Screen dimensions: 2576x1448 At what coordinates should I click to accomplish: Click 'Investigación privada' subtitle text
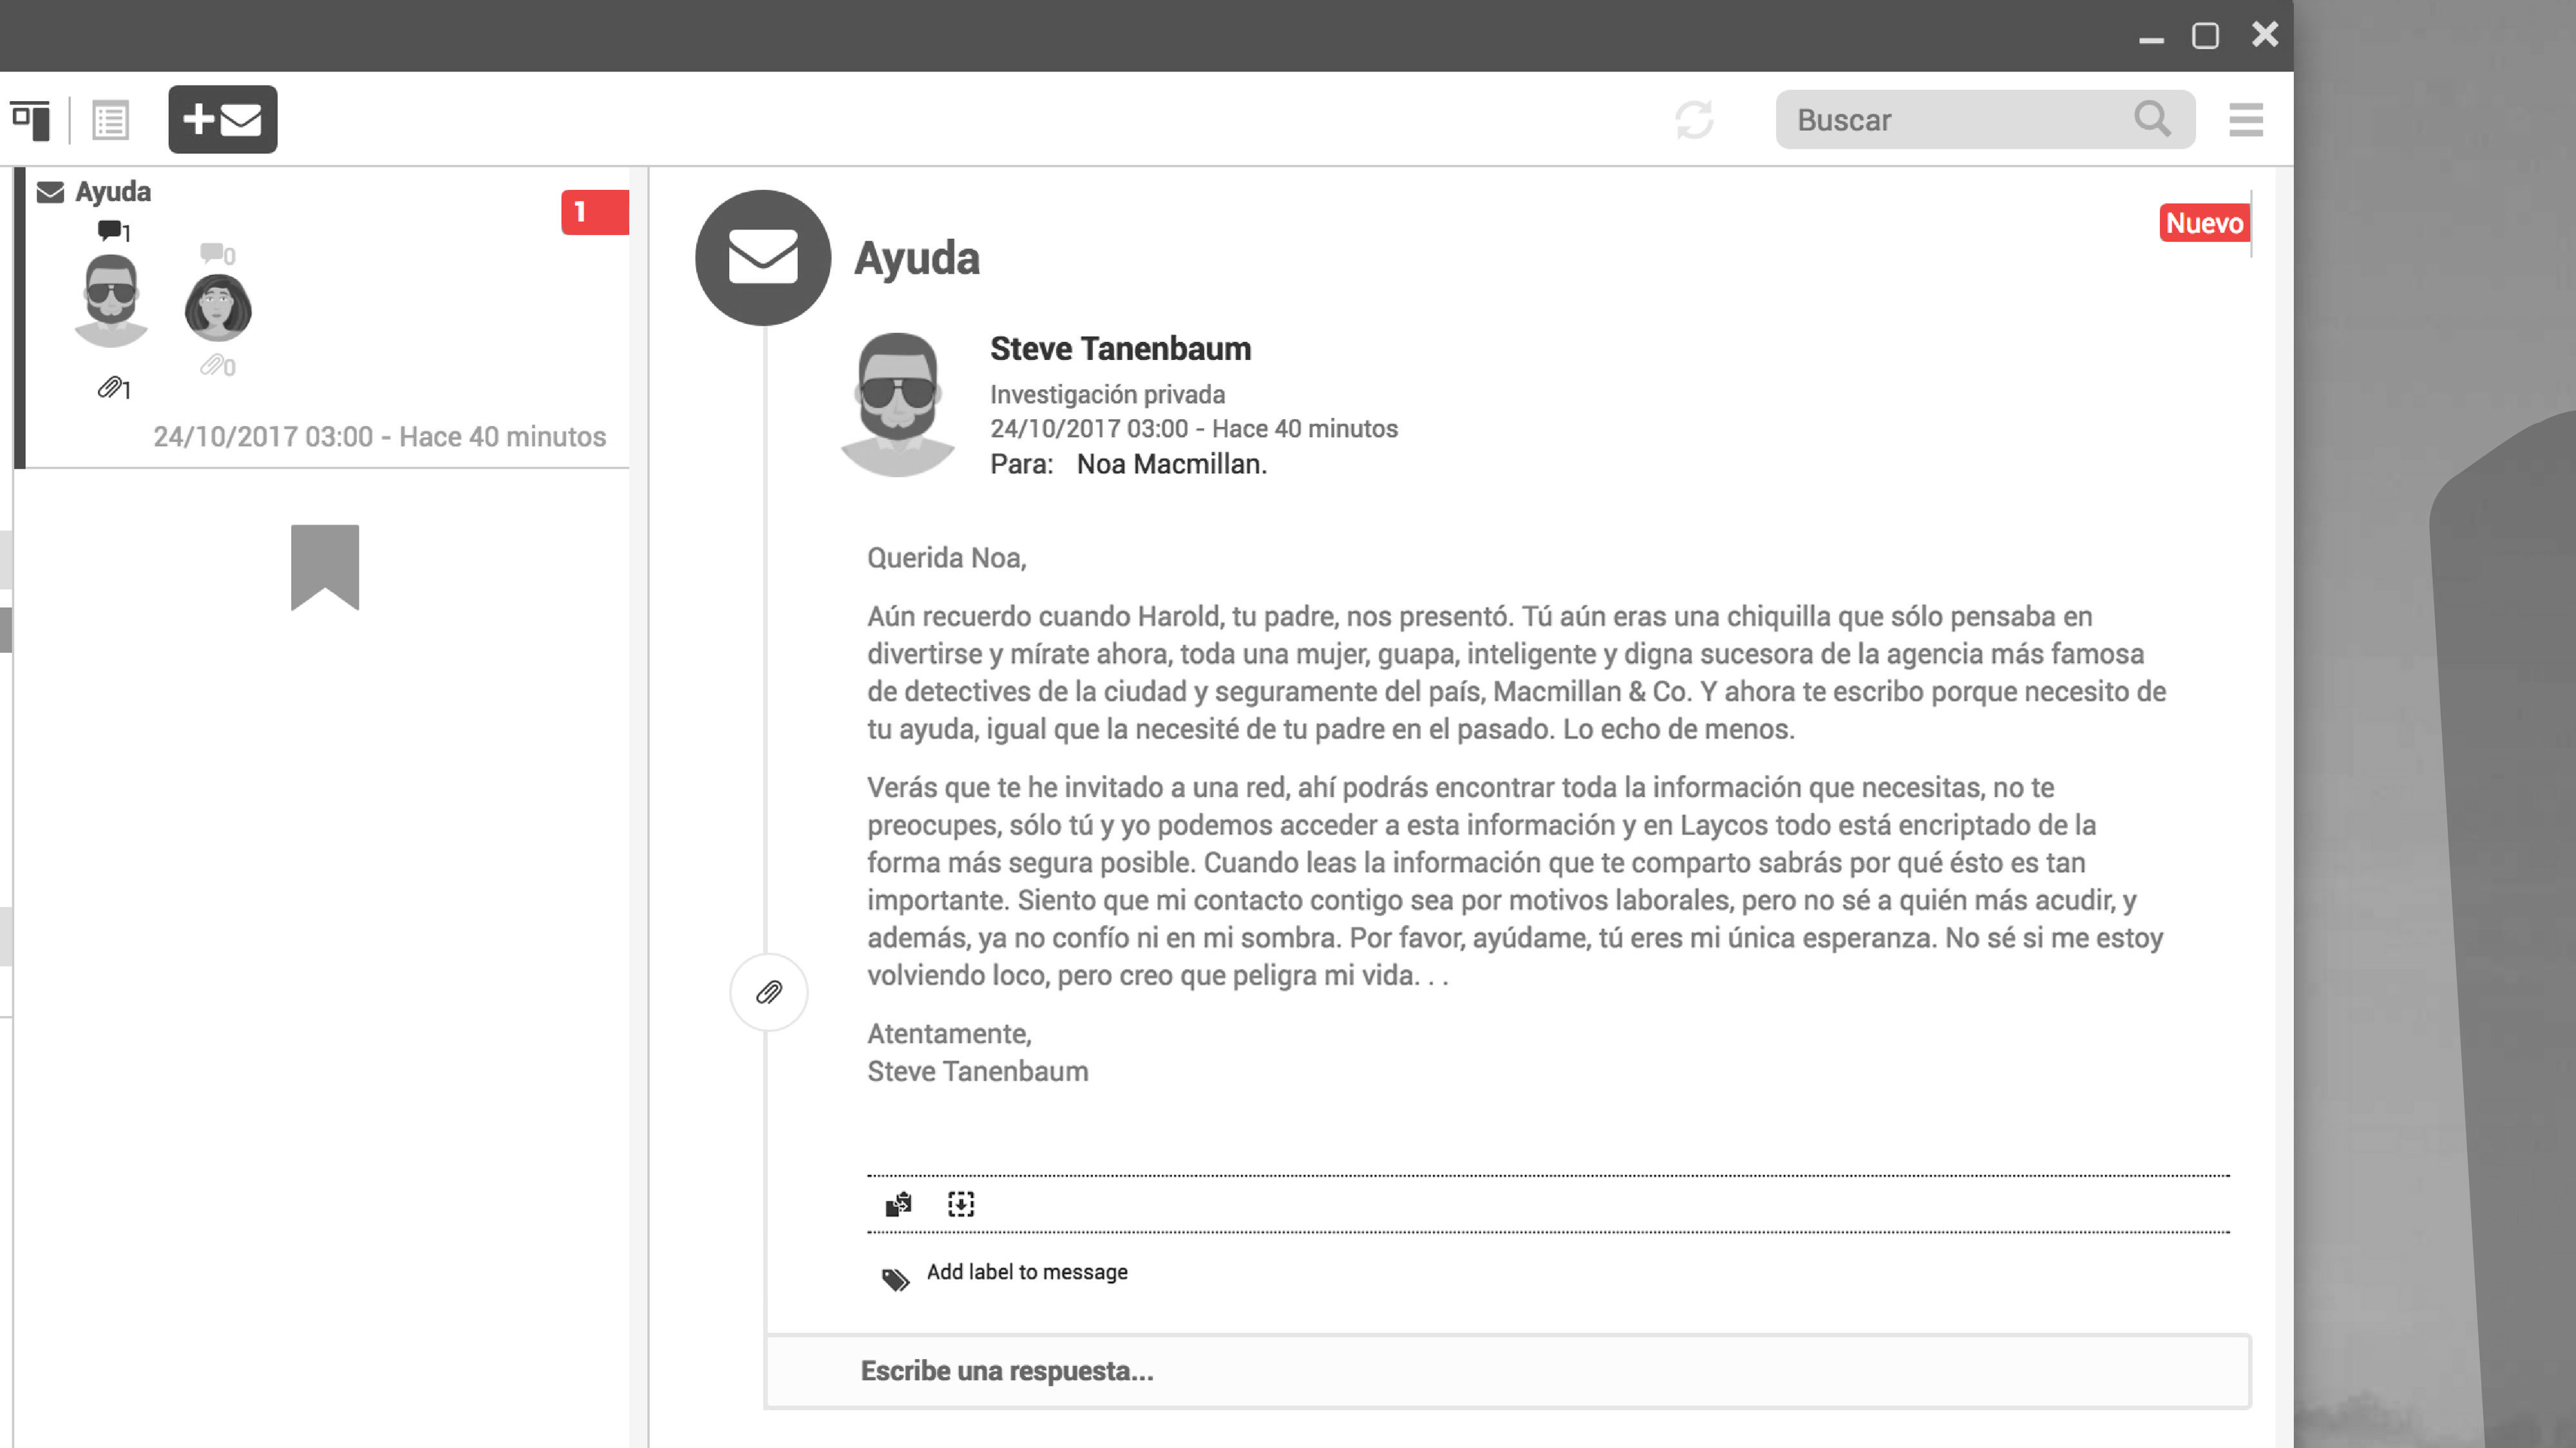coord(1107,394)
